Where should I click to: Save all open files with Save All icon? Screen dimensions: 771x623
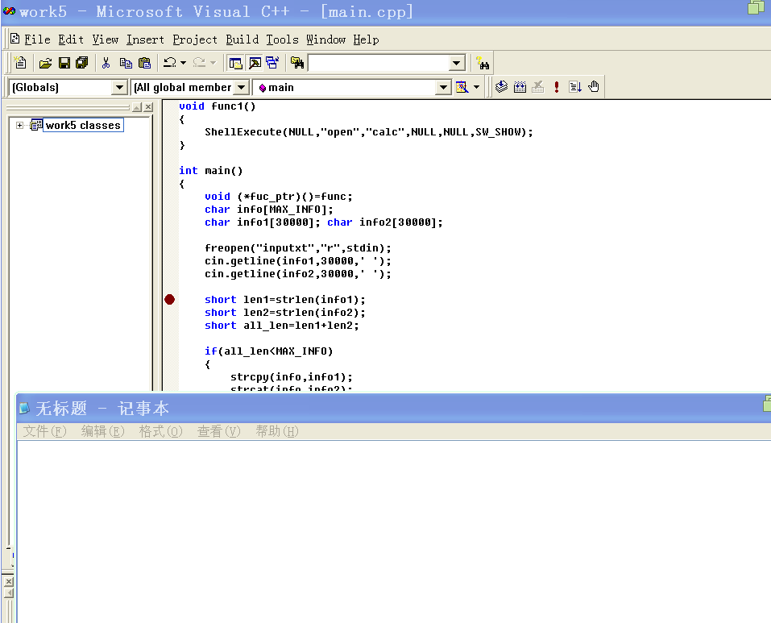pyautogui.click(x=83, y=62)
